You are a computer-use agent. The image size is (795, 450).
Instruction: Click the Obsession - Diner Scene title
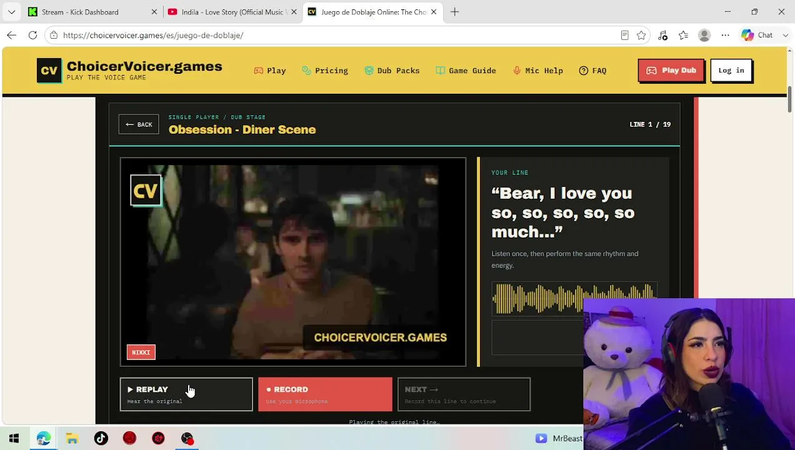(242, 130)
